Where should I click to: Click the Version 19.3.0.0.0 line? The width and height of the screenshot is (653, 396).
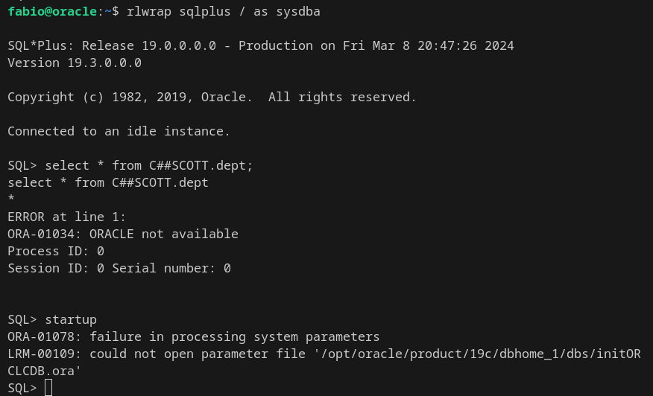coord(75,63)
